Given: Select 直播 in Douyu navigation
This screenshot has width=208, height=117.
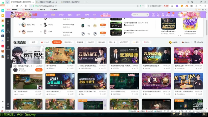Looking at the screenshot, I should (x=53, y=14).
